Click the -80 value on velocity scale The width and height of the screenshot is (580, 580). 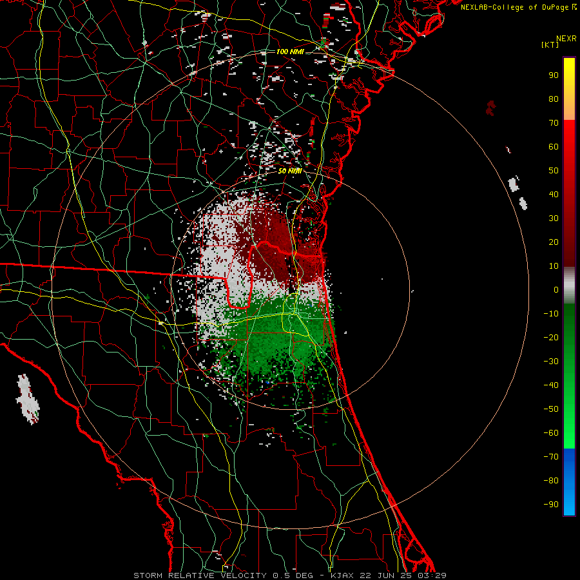click(x=551, y=481)
